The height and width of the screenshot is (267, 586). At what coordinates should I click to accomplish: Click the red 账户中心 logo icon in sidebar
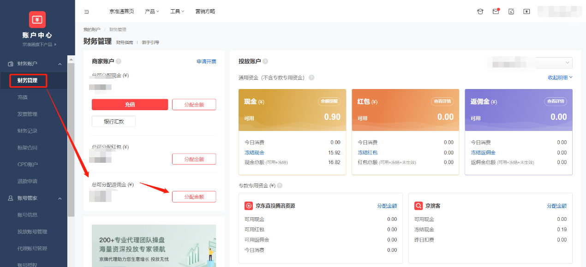tap(37, 20)
